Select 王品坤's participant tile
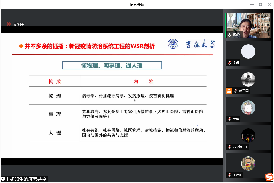This screenshot has width=274, height=183. (248, 163)
